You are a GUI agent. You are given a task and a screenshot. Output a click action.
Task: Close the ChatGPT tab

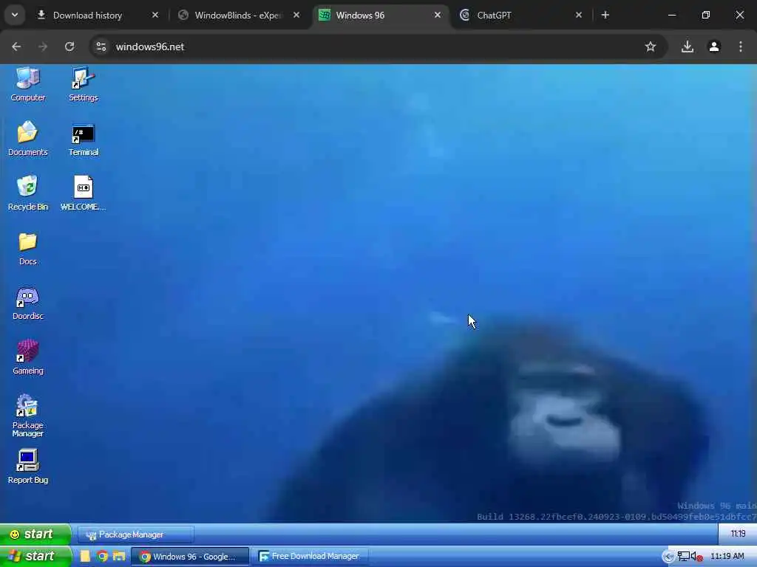[x=578, y=15]
